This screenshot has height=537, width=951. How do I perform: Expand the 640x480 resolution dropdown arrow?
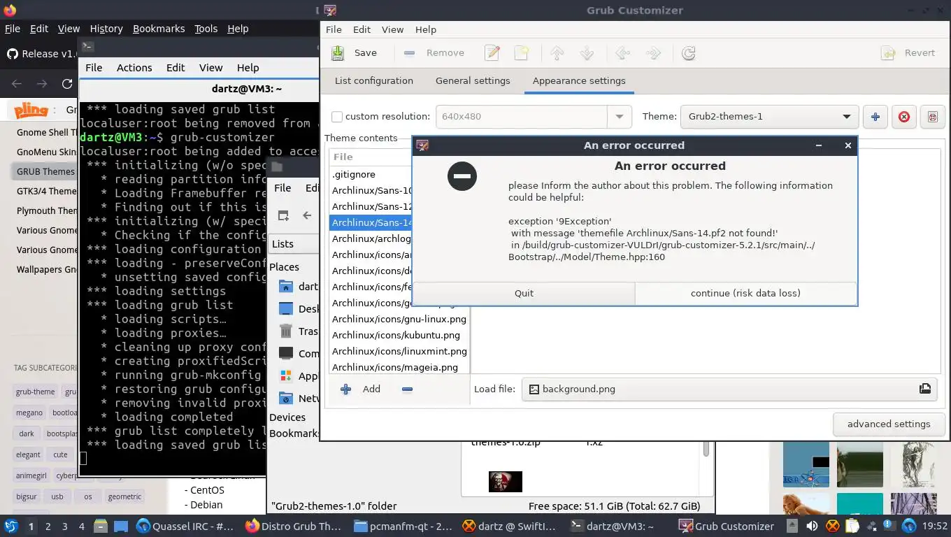click(619, 117)
